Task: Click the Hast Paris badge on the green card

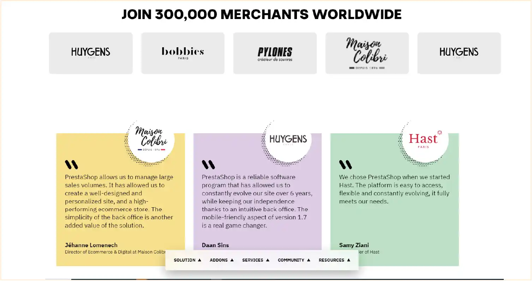Action: [x=424, y=139]
